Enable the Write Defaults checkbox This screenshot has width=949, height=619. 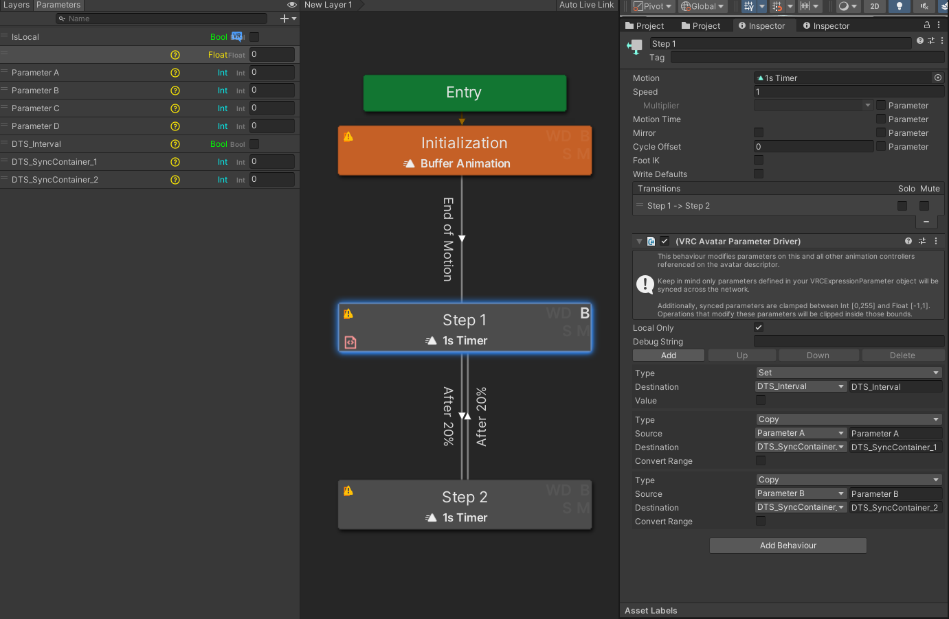(x=759, y=174)
